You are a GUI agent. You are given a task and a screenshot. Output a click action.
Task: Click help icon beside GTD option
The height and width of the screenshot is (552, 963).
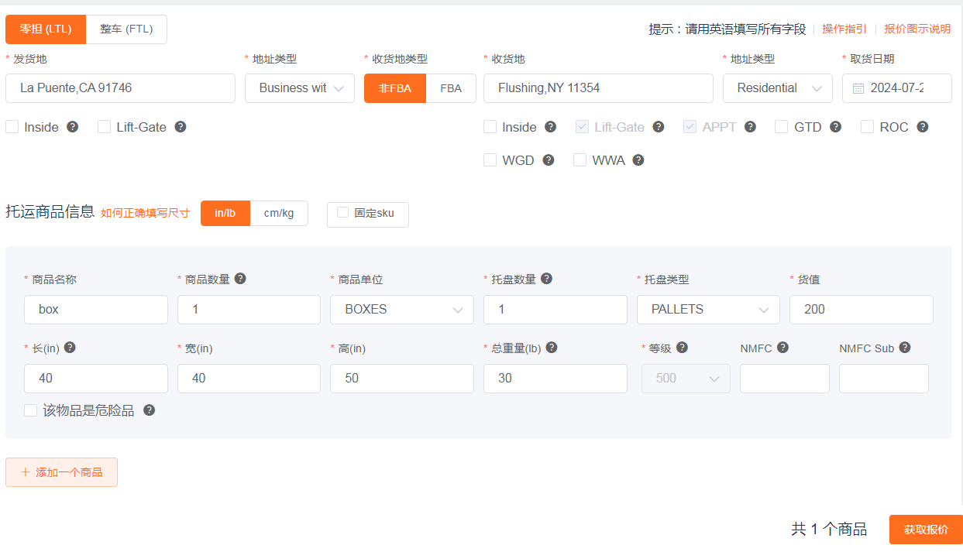tap(835, 127)
